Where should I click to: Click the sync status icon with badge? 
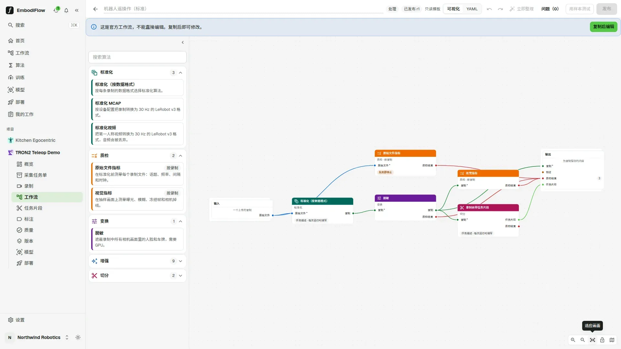click(56, 10)
